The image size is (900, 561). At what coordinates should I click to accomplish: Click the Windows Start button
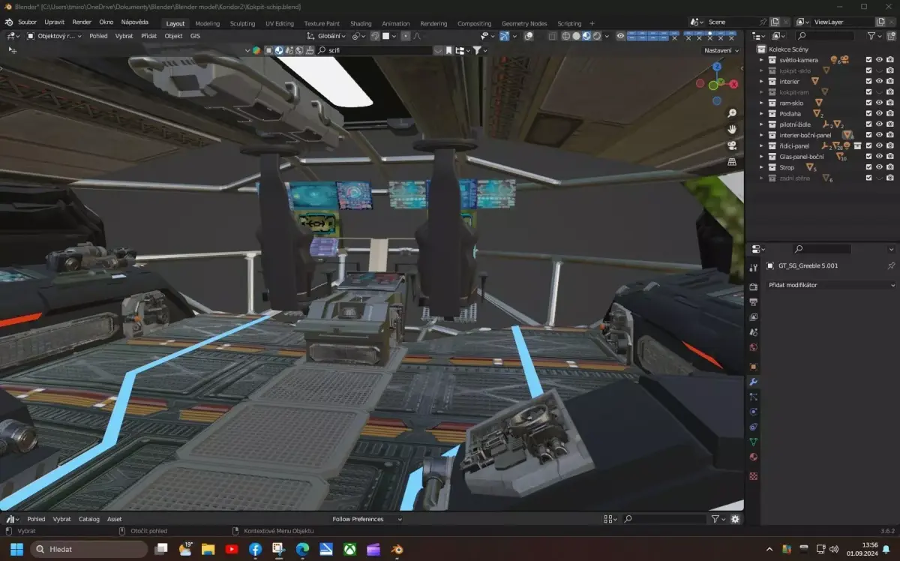(x=16, y=550)
